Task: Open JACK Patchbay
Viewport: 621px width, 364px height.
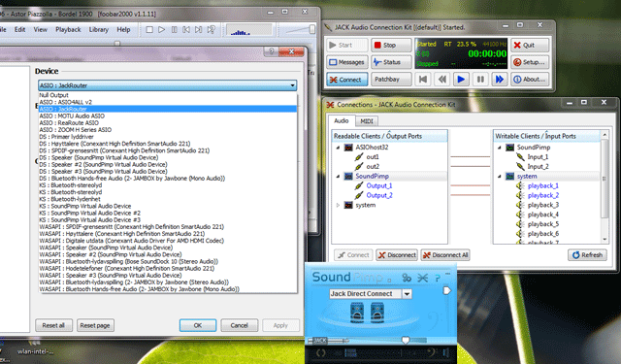Action: tap(391, 80)
